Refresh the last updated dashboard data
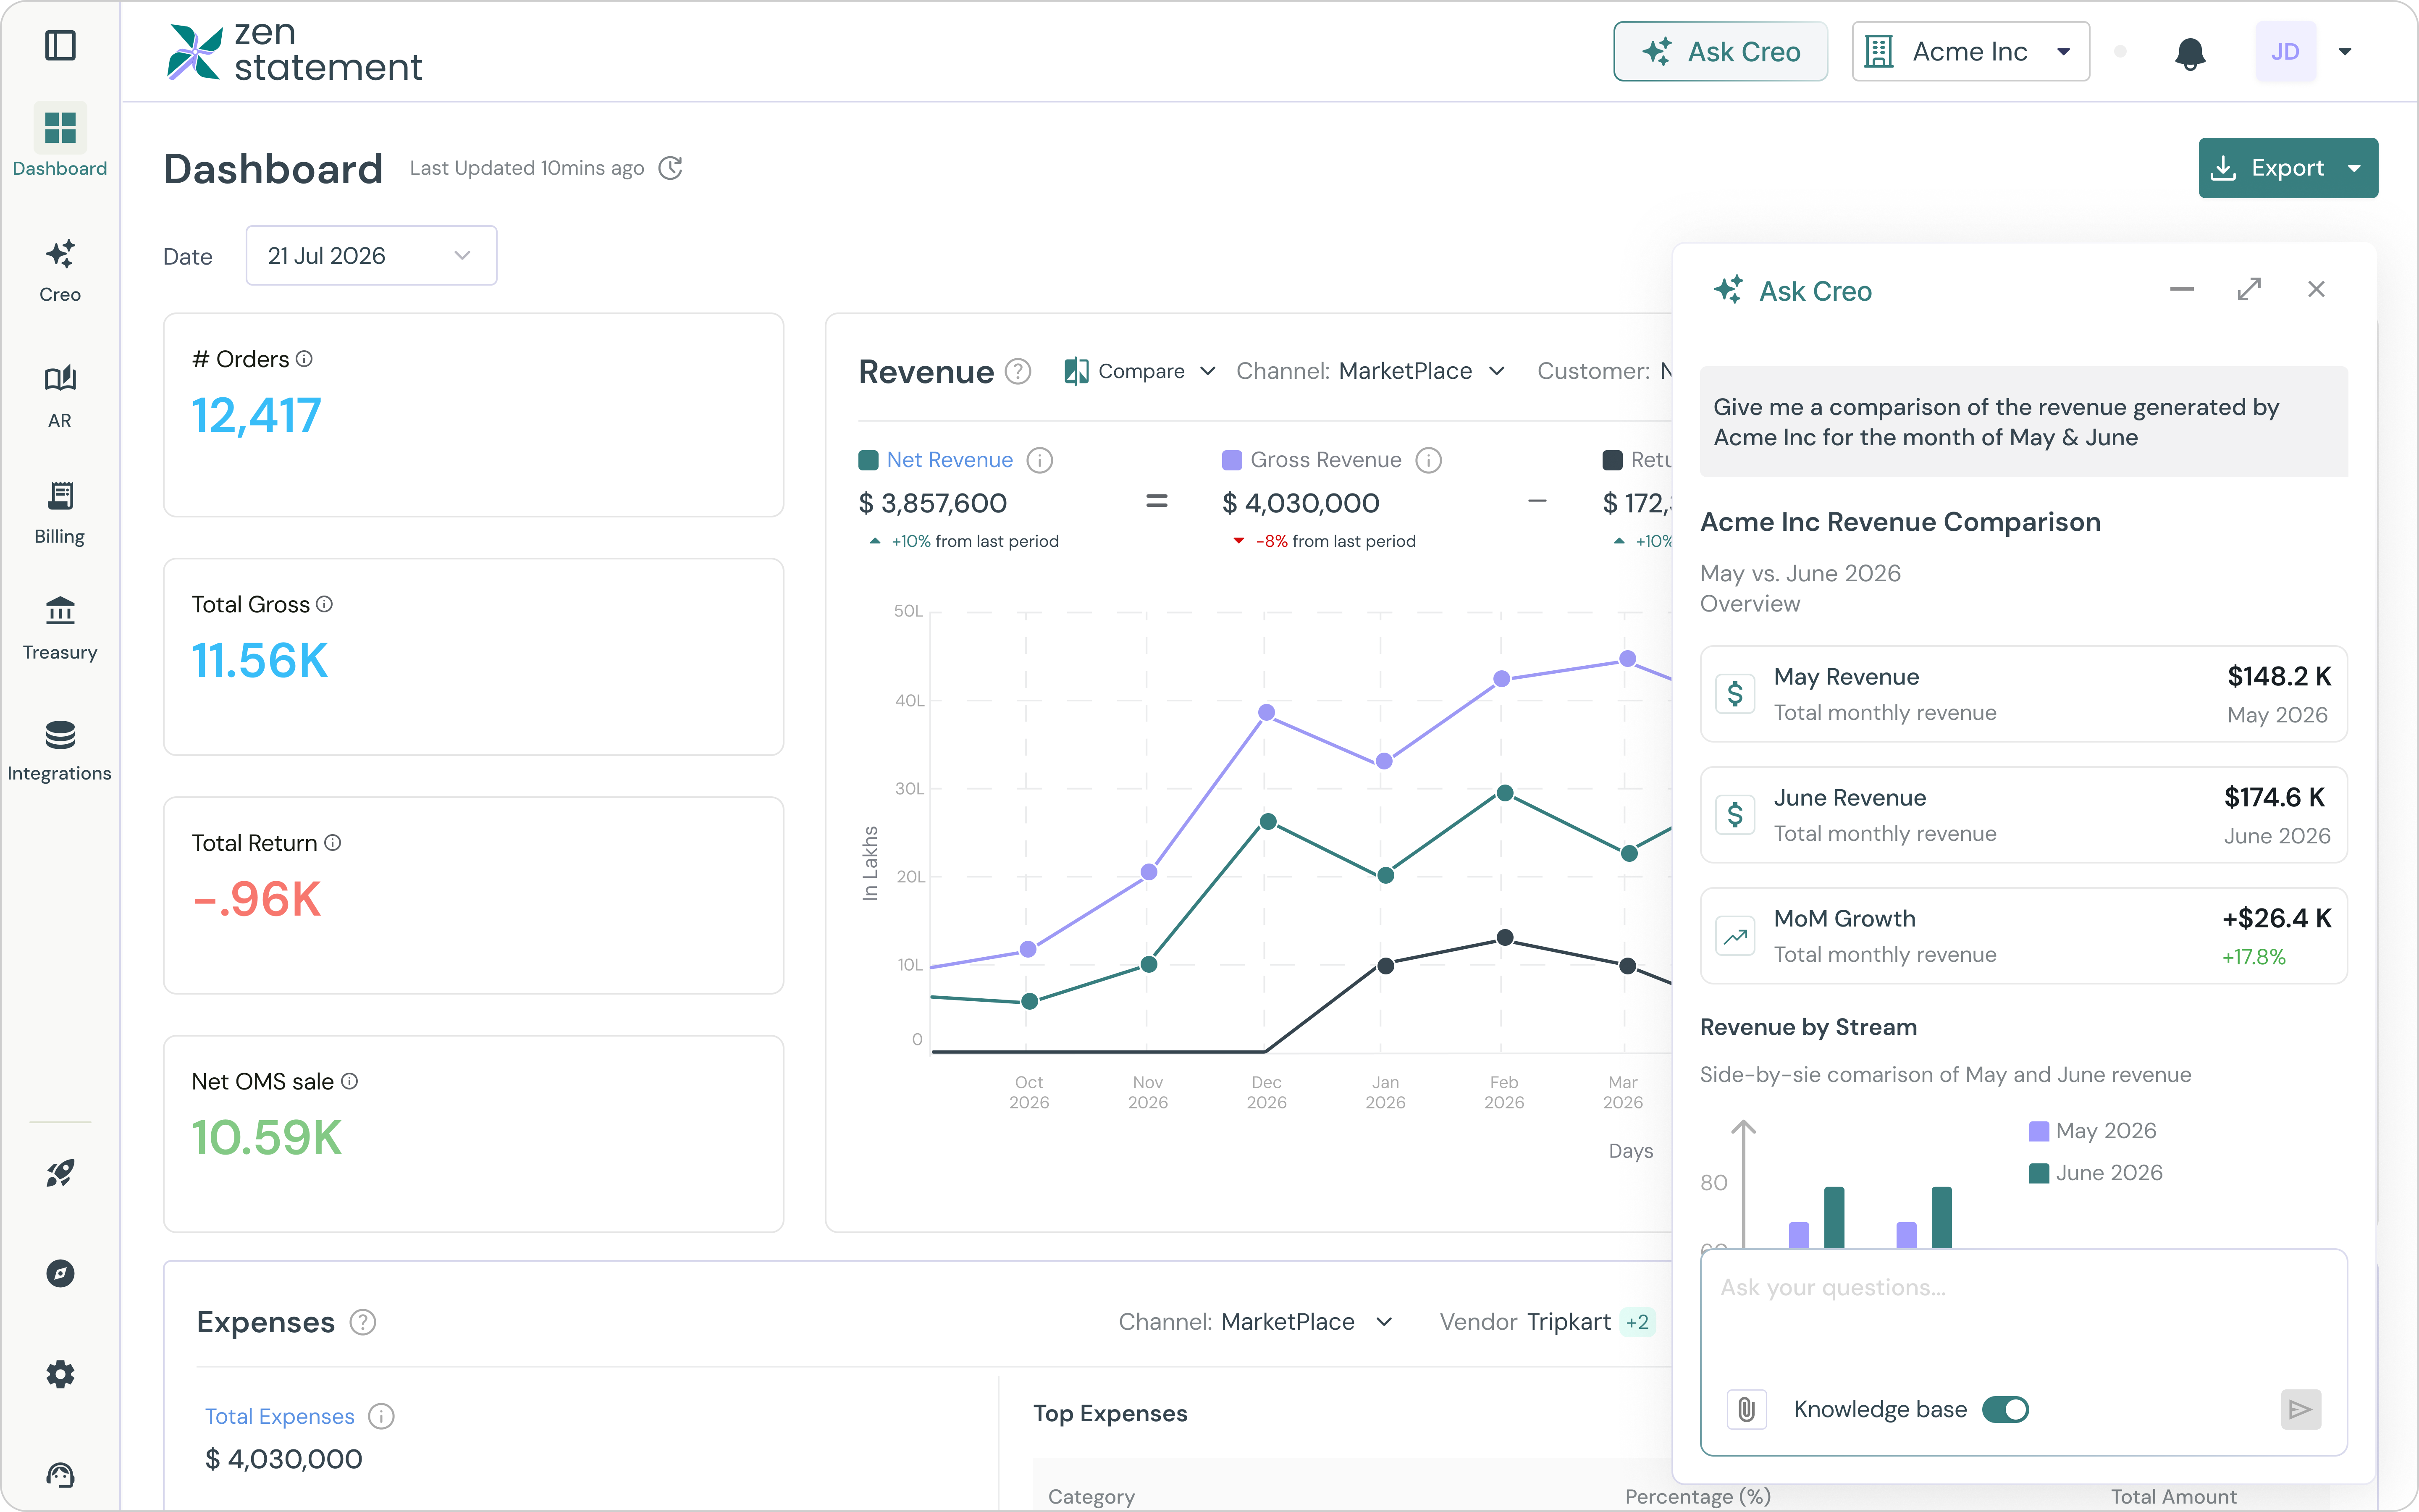2419x1512 pixels. click(x=671, y=168)
